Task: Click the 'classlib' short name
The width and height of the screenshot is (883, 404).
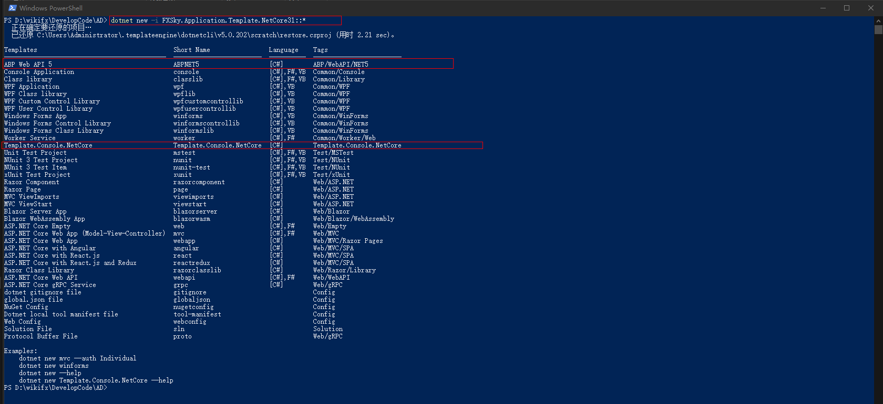Action: point(188,79)
